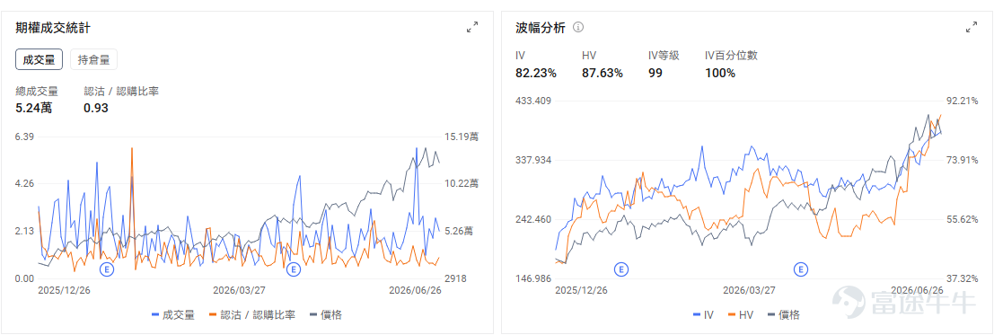
Task: Expand the 期權成交統計 chart to fullscreen
Action: point(472,27)
